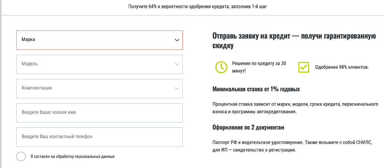Click 'Я согласен на обработку персональных данных' label
The height and width of the screenshot is (168, 384).
pyautogui.click(x=72, y=156)
